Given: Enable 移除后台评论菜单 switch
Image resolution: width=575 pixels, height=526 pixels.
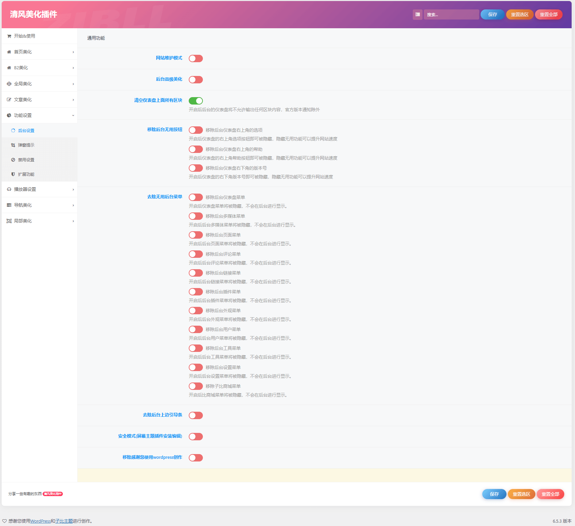Looking at the screenshot, I should click(196, 254).
